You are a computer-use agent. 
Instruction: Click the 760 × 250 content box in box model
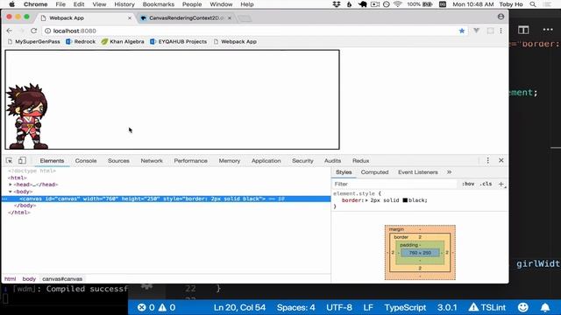point(420,253)
